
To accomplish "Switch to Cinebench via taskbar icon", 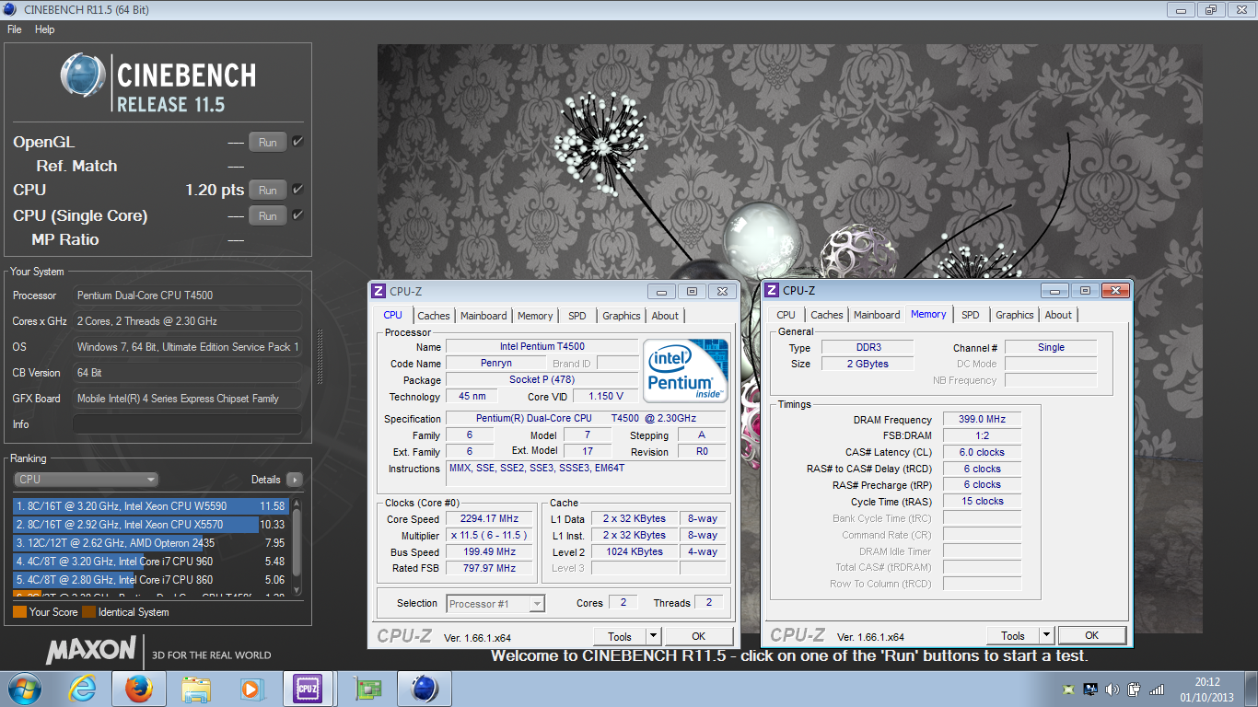I will 424,689.
